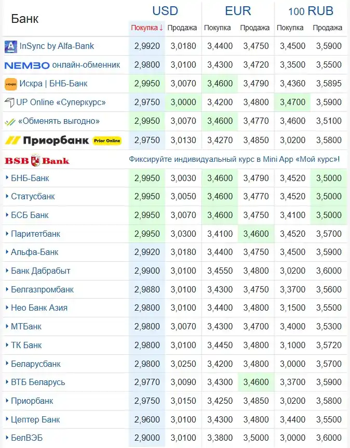The image size is (350, 448).
Task: Expand the Банк Дабрабыт row arrow
Action: 7,270
